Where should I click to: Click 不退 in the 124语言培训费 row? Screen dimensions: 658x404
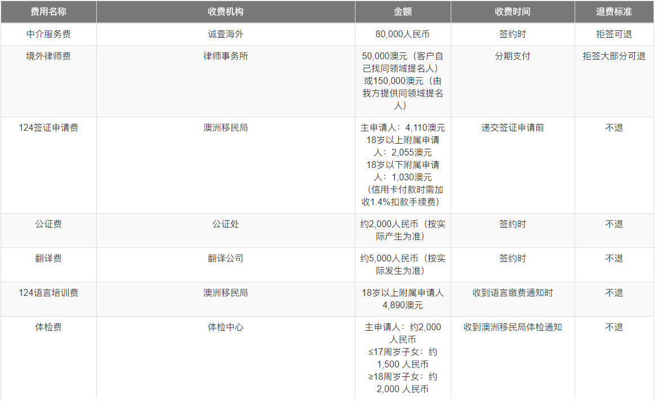[x=614, y=299]
